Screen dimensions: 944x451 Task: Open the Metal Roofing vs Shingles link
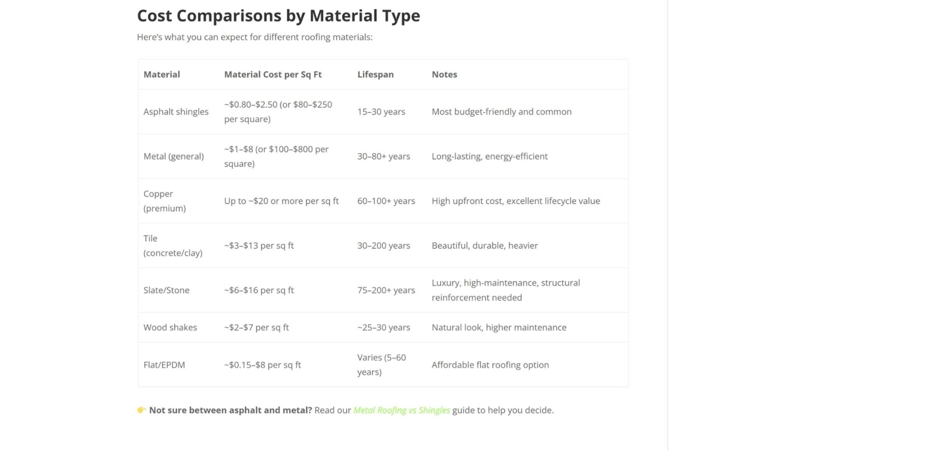pos(401,410)
